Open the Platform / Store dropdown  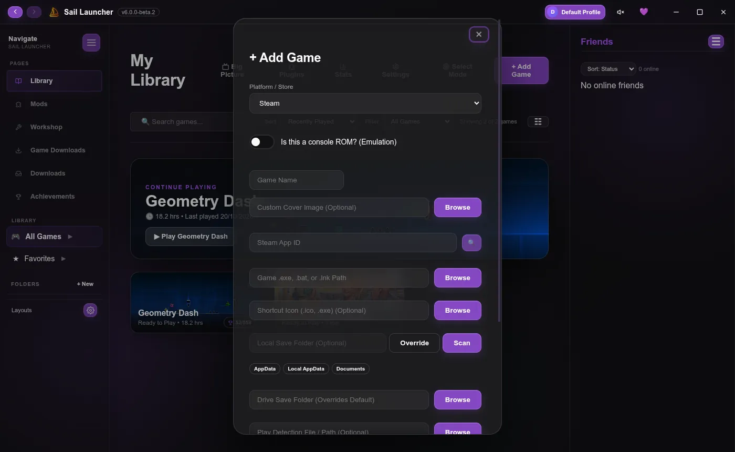coord(365,103)
